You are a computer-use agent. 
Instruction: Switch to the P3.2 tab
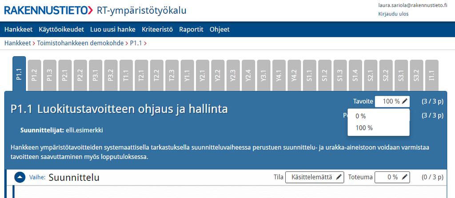[x=111, y=75]
